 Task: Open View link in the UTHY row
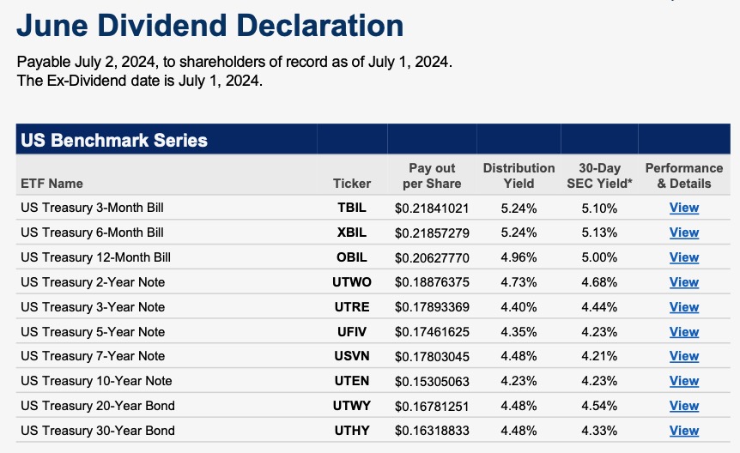coord(684,431)
